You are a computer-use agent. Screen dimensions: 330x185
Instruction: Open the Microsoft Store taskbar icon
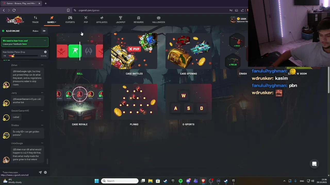158,181
